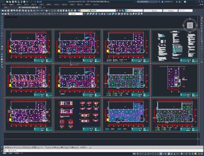Screen dimensions: 204x156
Task: Click the AutoCAD application menu logo
Action: [2, 2]
